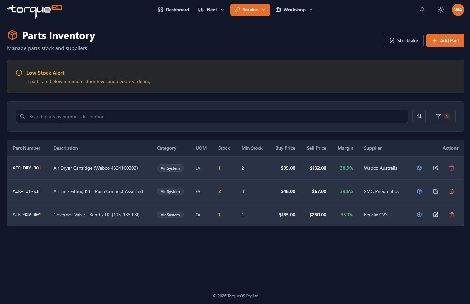Click Low Stock Alert heading

(x=46, y=73)
